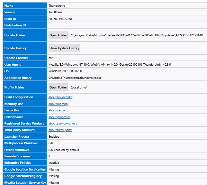Click the Google Location Service Key row header
This screenshot has width=207, height=185.
(25, 170)
